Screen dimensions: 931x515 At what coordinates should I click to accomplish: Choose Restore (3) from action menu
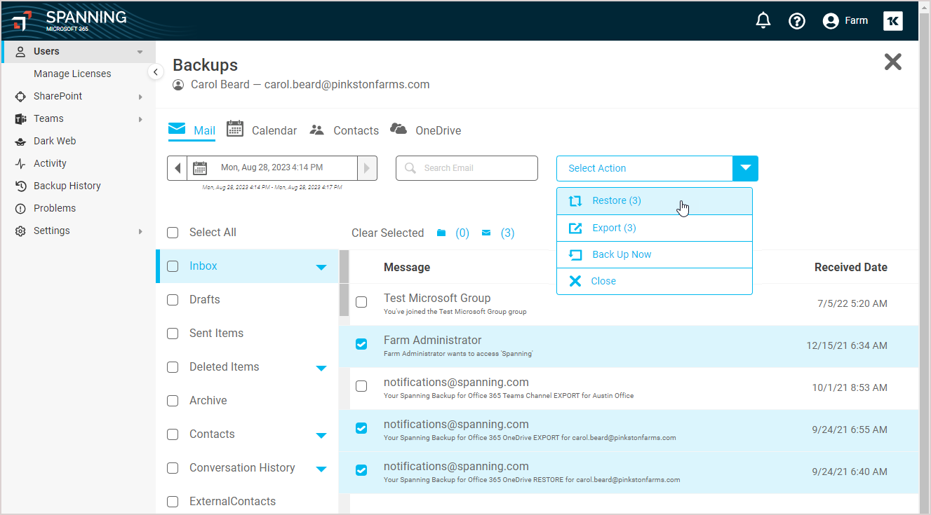[x=655, y=201]
